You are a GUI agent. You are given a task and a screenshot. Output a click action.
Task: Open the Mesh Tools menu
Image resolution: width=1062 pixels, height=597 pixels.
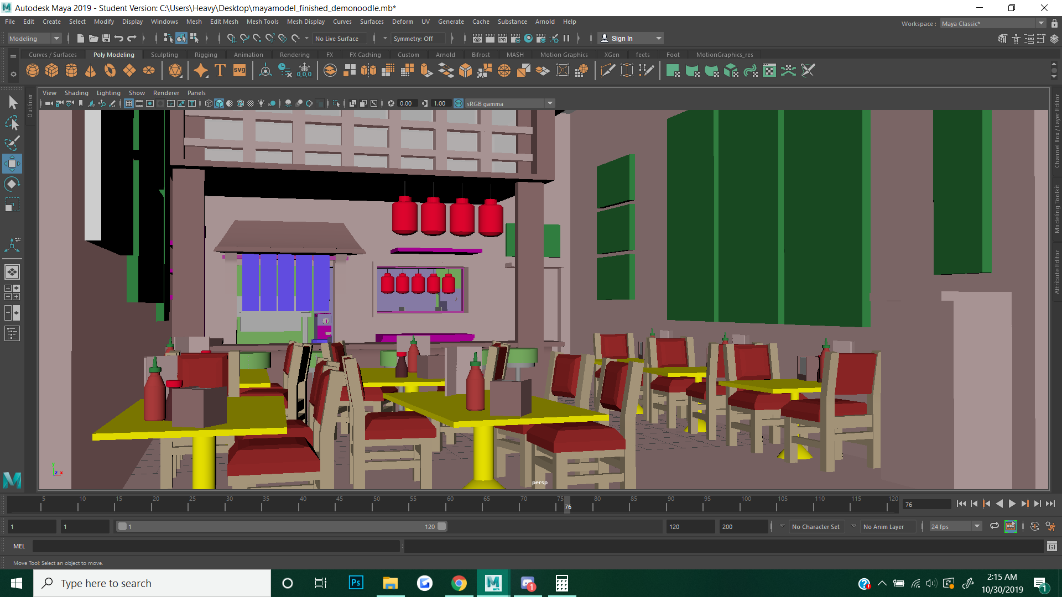click(x=262, y=22)
